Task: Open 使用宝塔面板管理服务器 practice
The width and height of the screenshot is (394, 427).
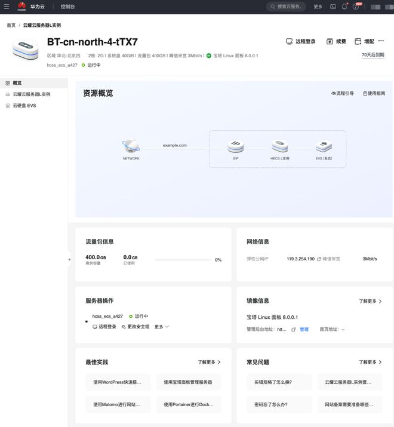Action: 188,382
